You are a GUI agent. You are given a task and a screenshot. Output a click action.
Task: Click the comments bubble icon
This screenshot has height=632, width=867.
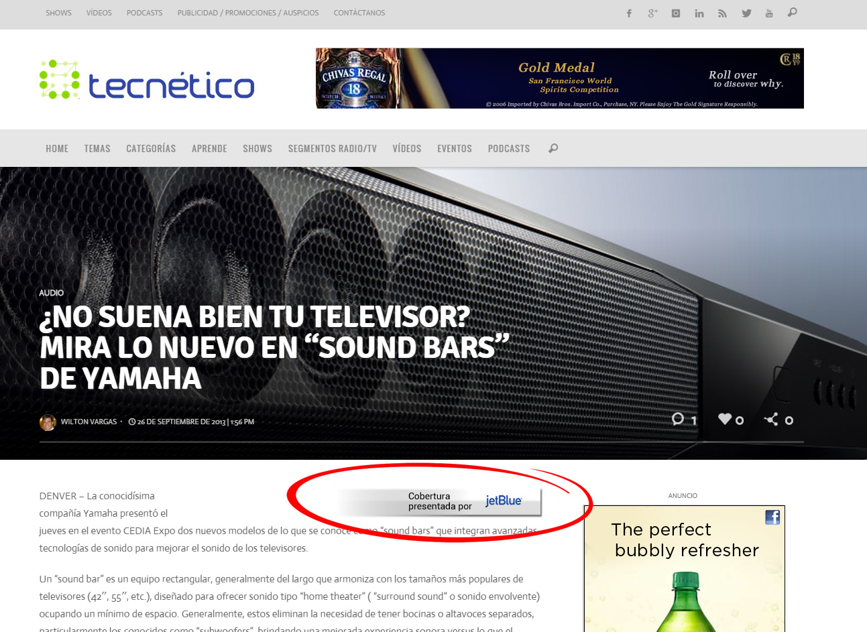point(678,419)
